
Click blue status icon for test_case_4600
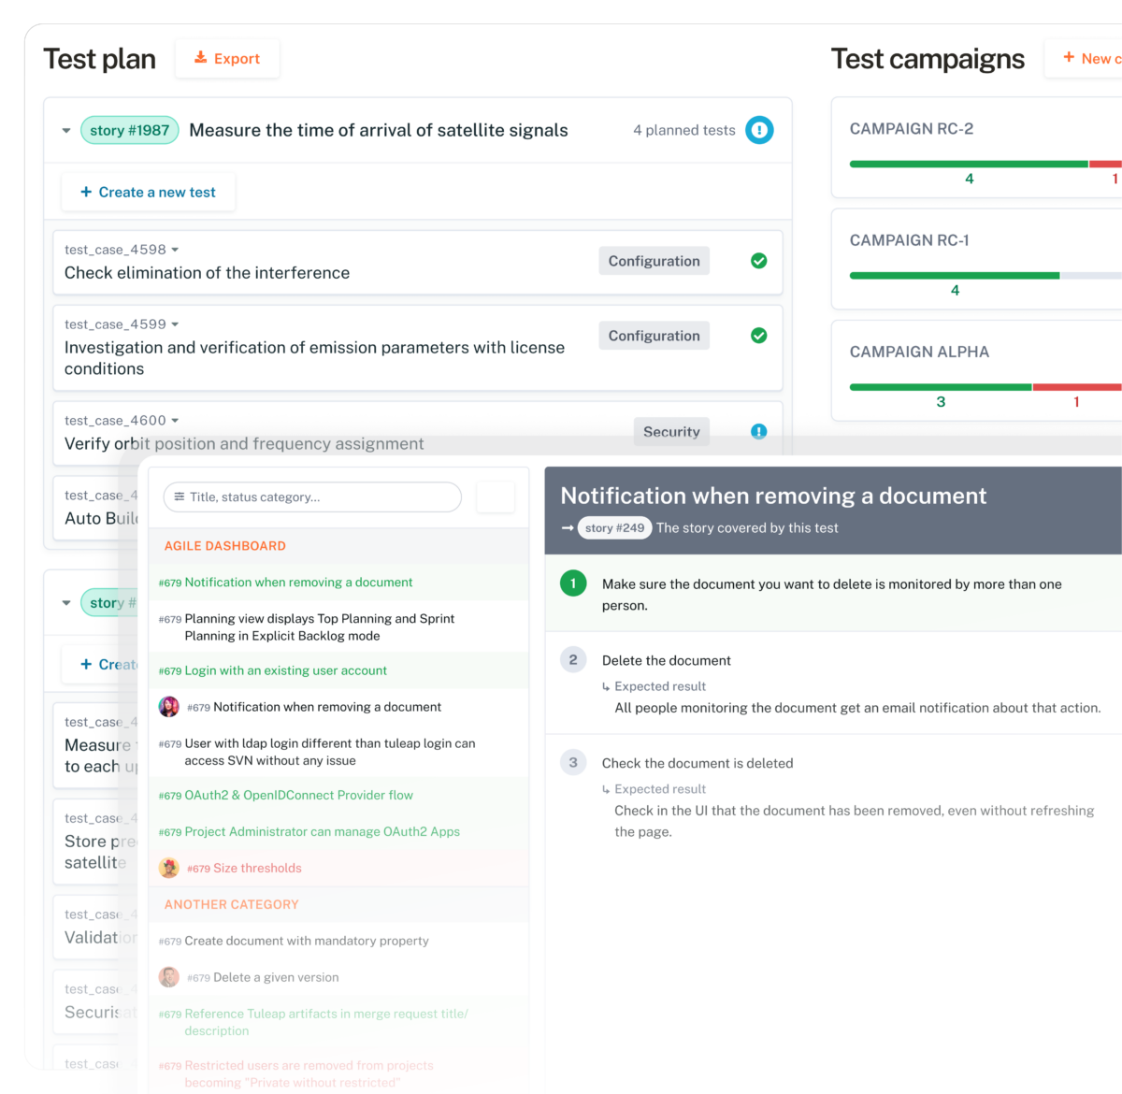(x=759, y=431)
